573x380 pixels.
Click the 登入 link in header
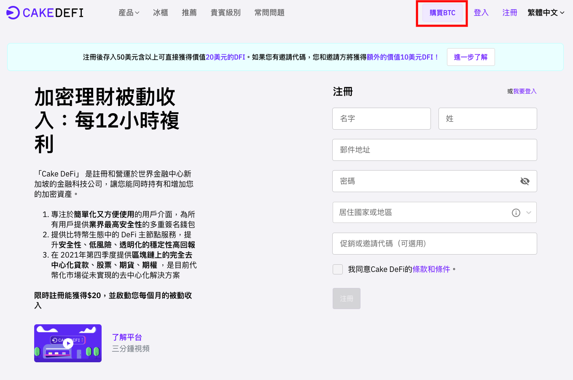[481, 13]
